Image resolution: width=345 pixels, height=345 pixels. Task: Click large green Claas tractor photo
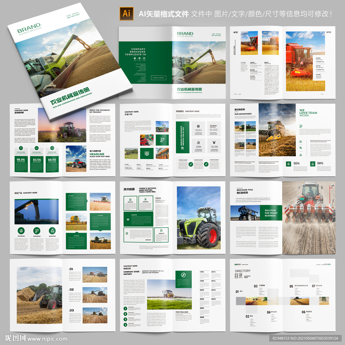point(199,218)
